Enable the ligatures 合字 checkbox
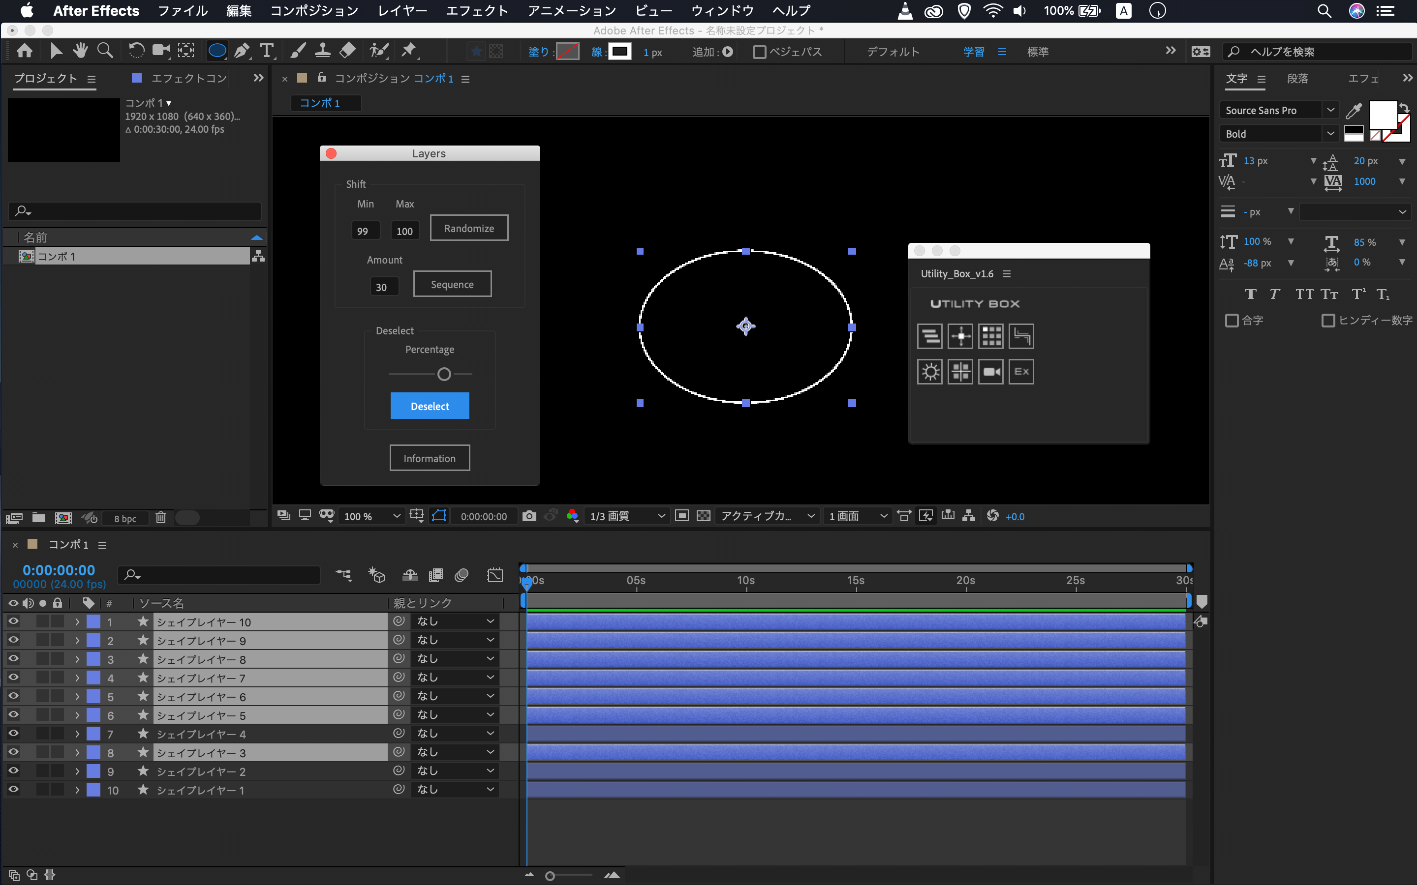The image size is (1417, 885). (1232, 320)
